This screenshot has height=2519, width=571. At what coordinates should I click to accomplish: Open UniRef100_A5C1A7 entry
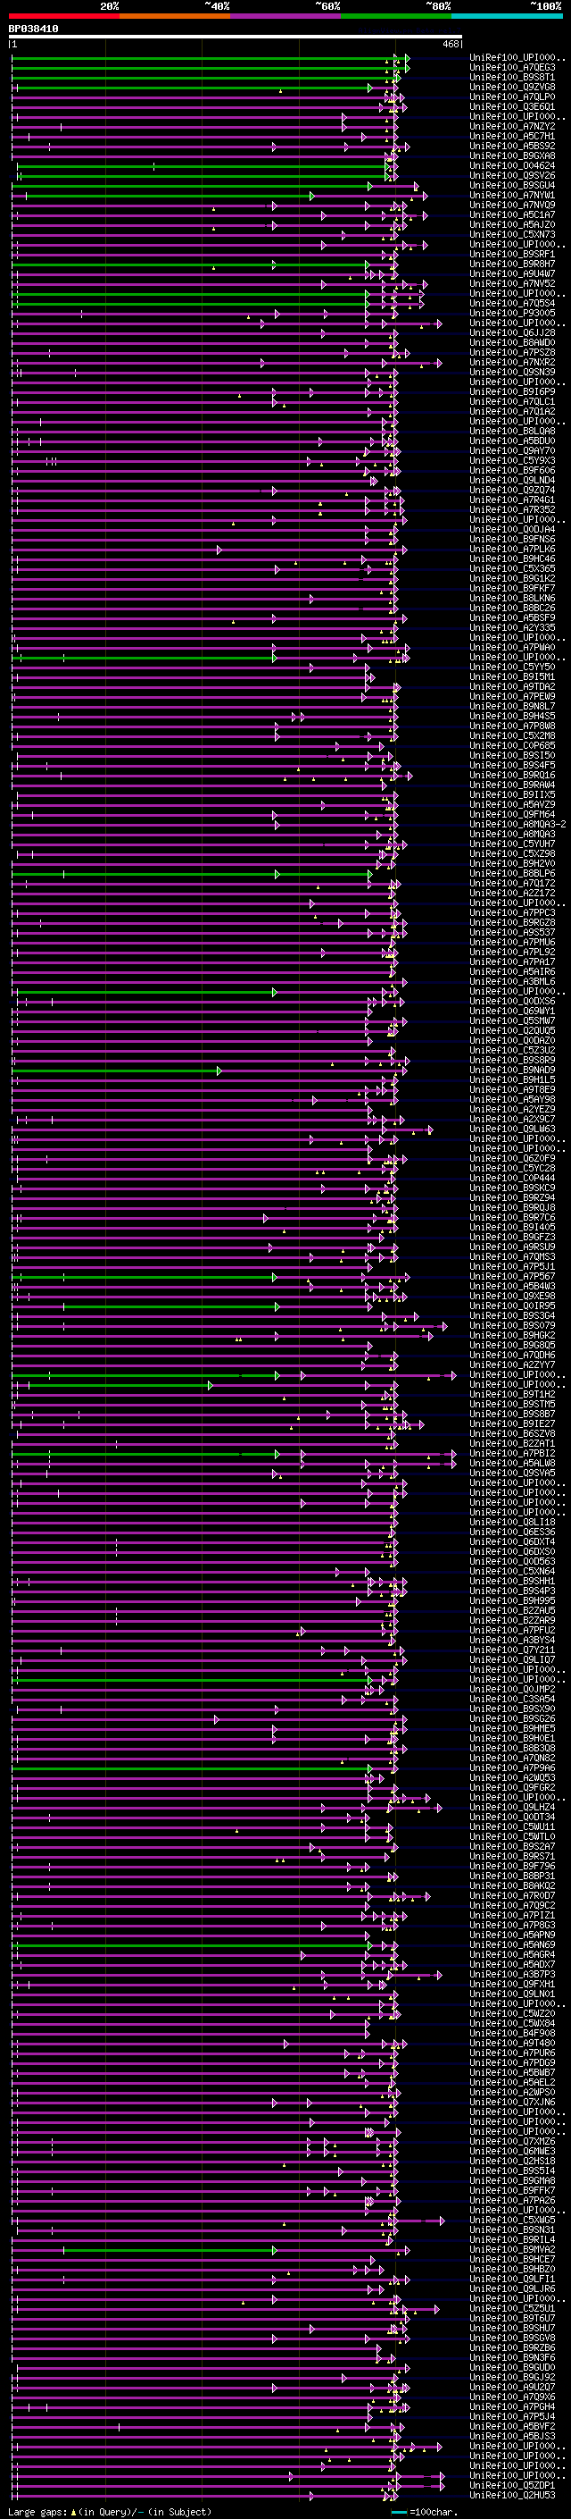click(x=512, y=215)
